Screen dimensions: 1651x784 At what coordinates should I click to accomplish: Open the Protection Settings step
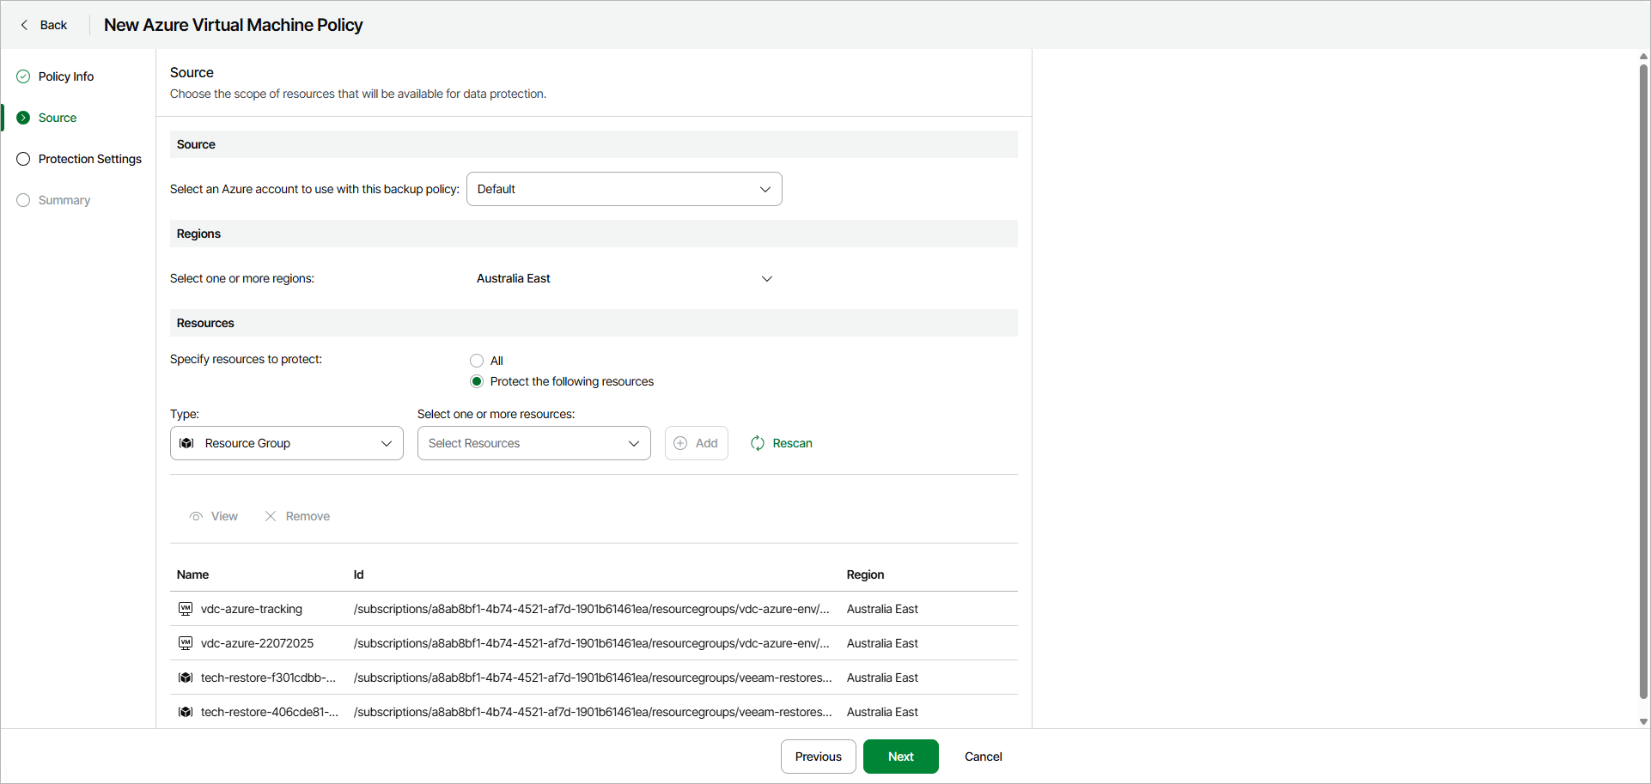(89, 159)
